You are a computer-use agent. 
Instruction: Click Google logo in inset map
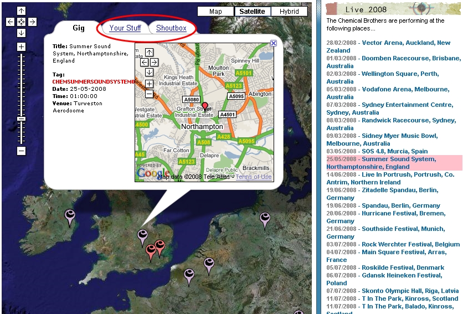point(153,173)
